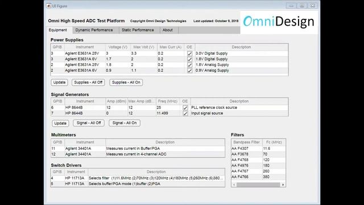Open the Dynamic Performance tab
Screen dimensions: 364x205
pyautogui.click(x=94, y=30)
